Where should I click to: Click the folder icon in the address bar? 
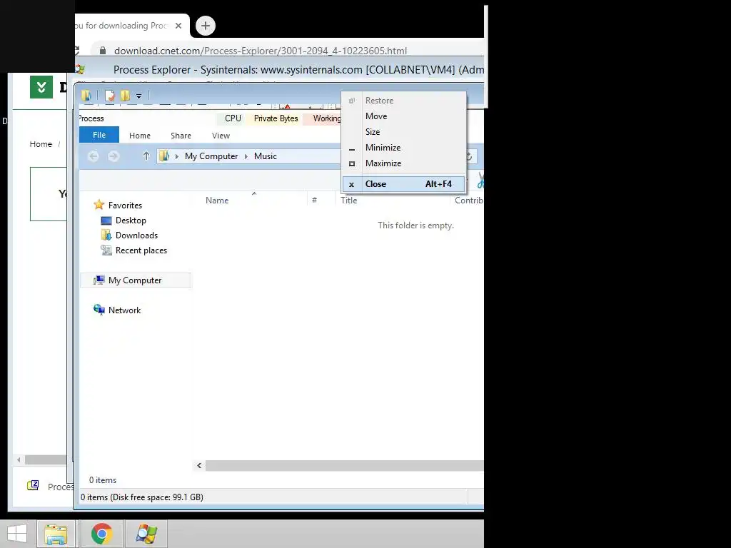click(x=164, y=156)
